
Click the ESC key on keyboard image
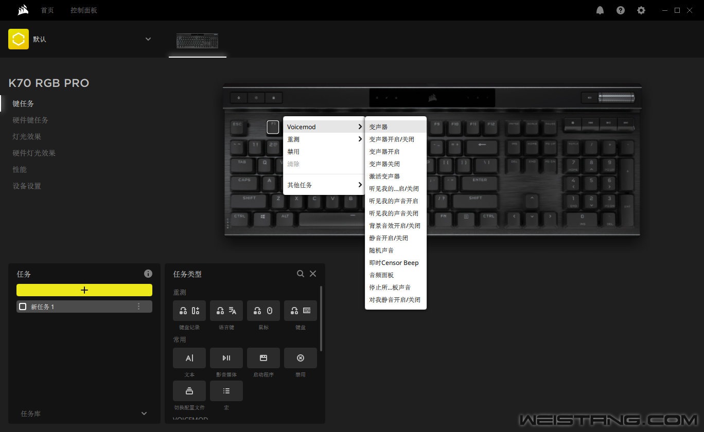point(237,127)
